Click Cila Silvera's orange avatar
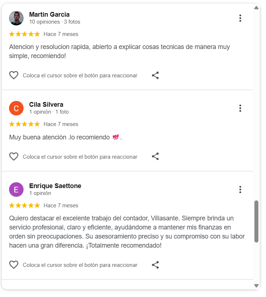This screenshot has width=266, height=297. click(x=16, y=108)
